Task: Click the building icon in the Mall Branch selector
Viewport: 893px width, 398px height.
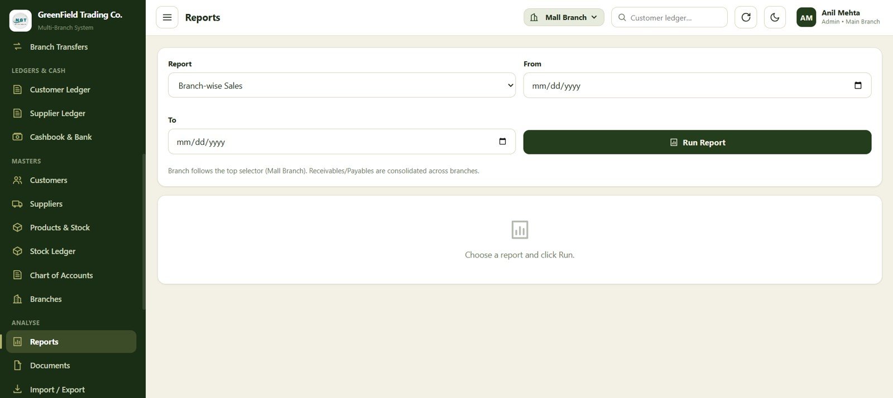Action: pyautogui.click(x=534, y=17)
